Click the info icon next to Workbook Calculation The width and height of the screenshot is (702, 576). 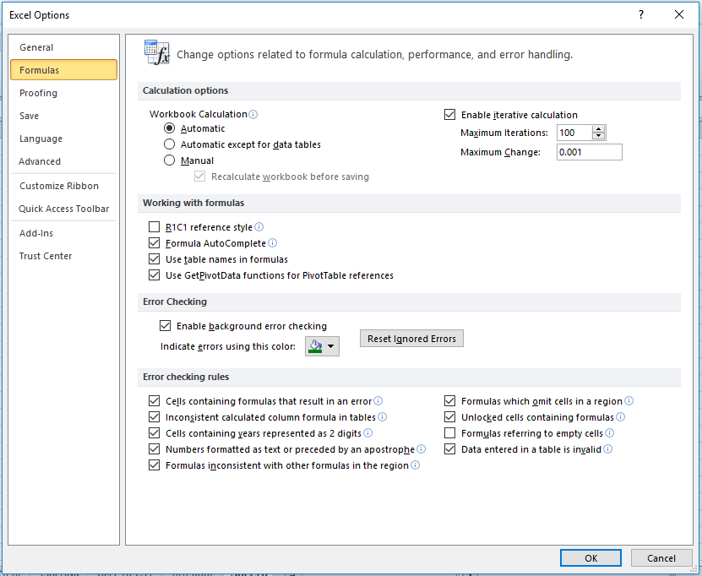click(253, 115)
